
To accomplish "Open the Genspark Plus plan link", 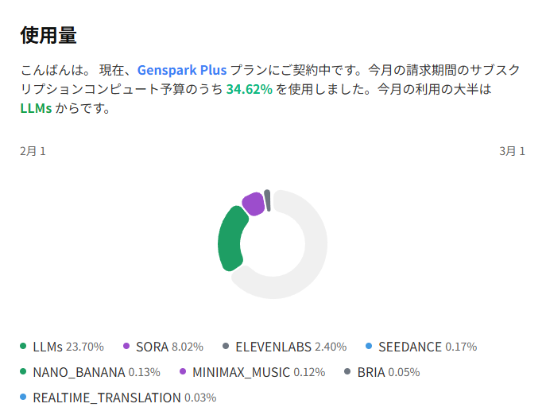I will pyautogui.click(x=182, y=70).
